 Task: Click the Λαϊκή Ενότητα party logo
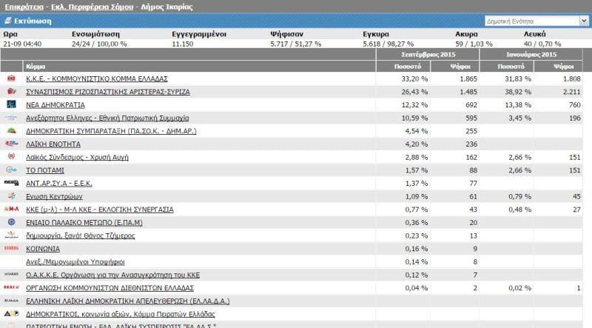[x=11, y=144]
